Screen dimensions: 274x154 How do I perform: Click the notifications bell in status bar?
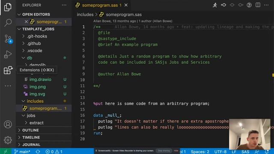(267, 152)
